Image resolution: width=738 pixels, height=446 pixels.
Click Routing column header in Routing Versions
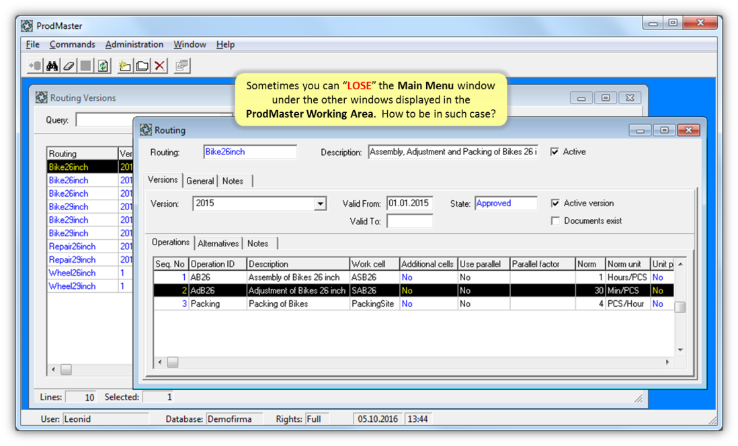83,153
